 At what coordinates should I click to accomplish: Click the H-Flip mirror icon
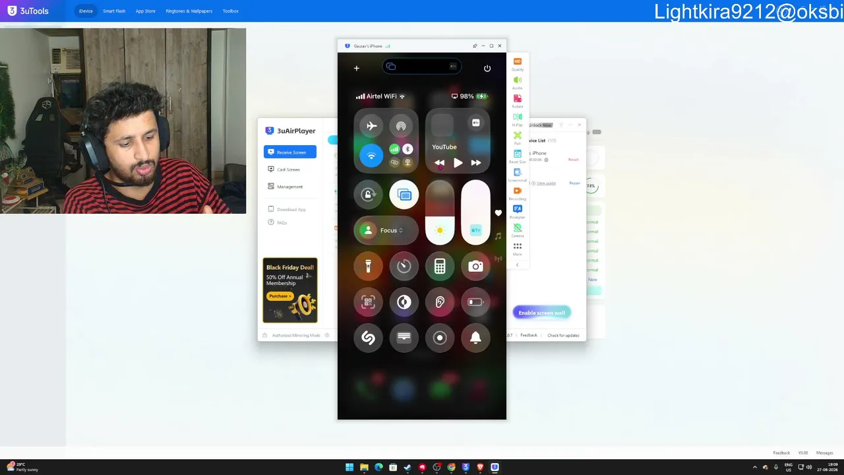click(518, 119)
